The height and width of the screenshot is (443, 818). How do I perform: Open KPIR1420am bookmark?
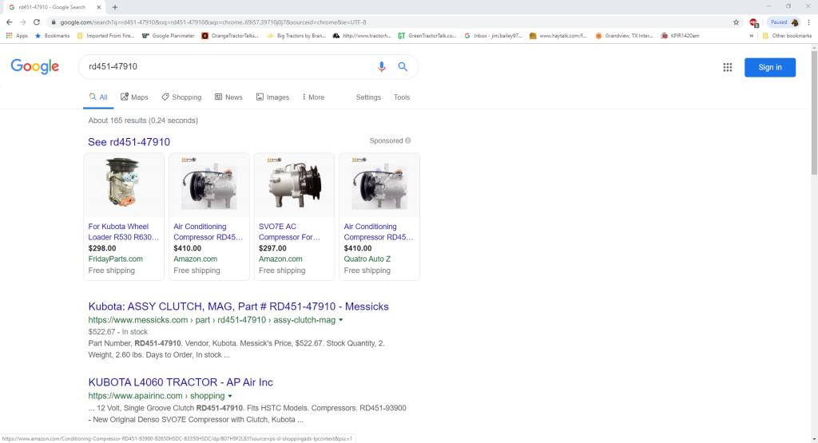coord(680,36)
